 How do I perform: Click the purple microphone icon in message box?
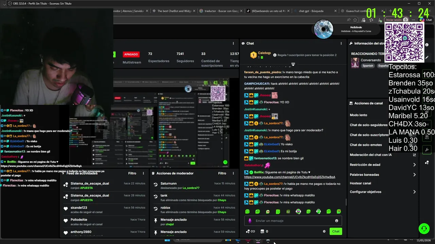point(250,221)
